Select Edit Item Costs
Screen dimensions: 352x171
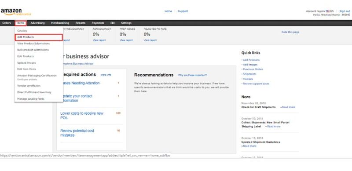click(x=26, y=69)
